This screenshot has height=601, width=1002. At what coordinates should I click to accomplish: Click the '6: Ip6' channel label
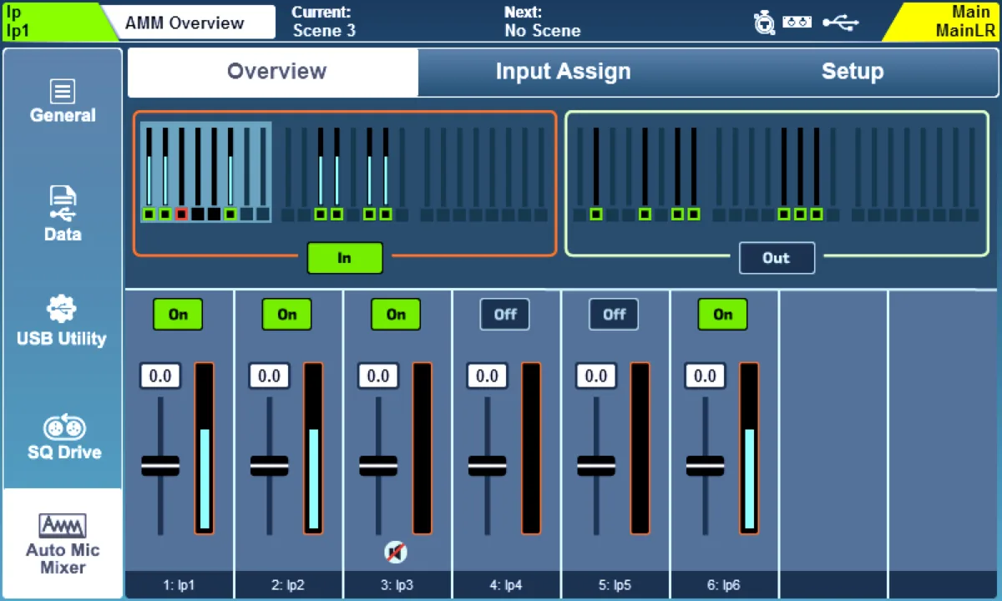(724, 585)
